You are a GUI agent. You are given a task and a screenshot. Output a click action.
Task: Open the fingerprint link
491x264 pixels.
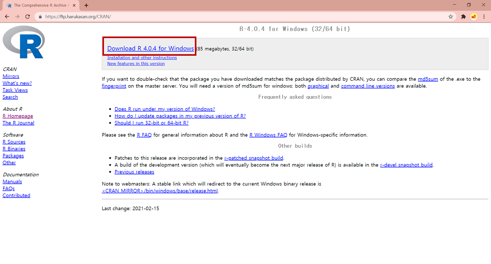tap(114, 86)
